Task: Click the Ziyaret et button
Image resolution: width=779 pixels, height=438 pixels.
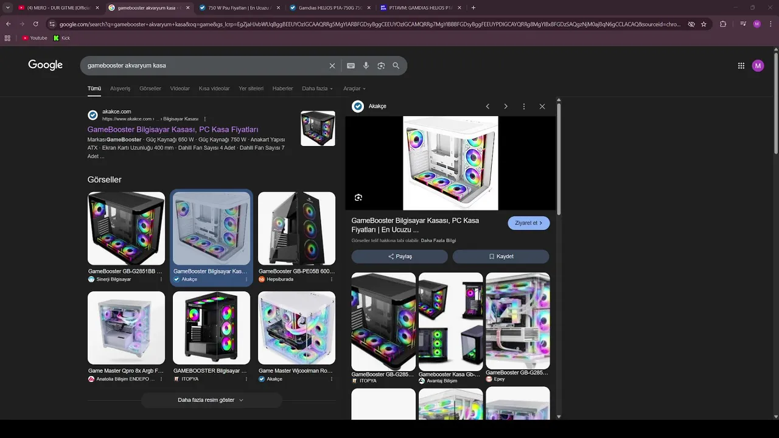Action: [x=528, y=223]
